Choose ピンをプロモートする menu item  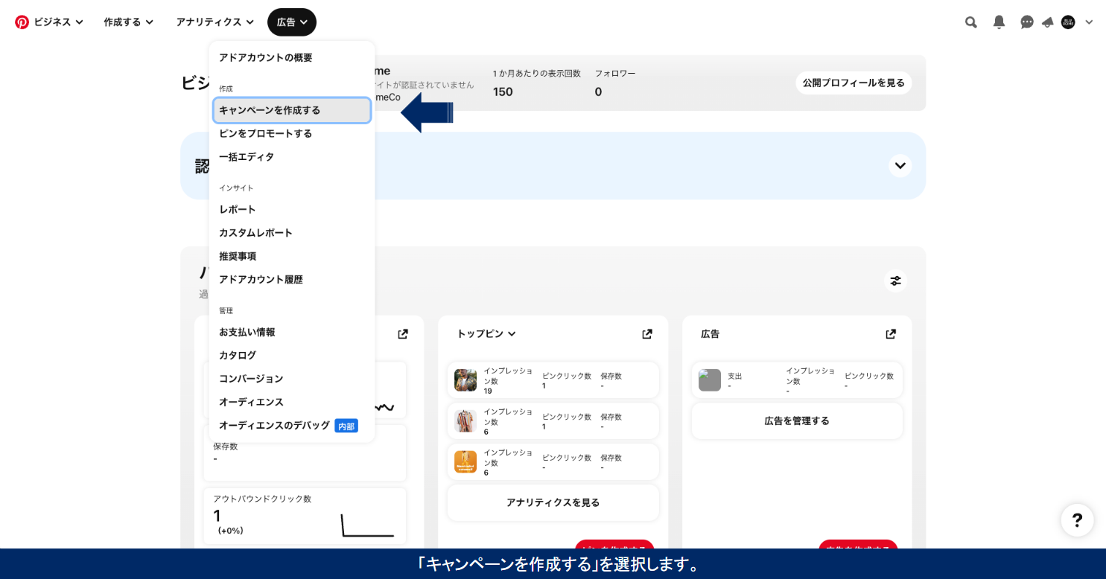coord(265,133)
